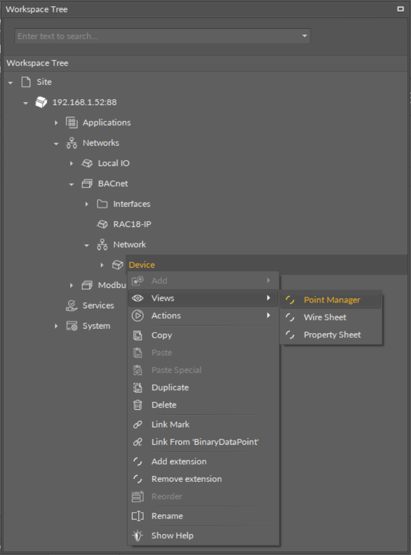Viewport: 411px width, 555px height.
Task: Click the Add extension menu entry
Action: click(178, 462)
